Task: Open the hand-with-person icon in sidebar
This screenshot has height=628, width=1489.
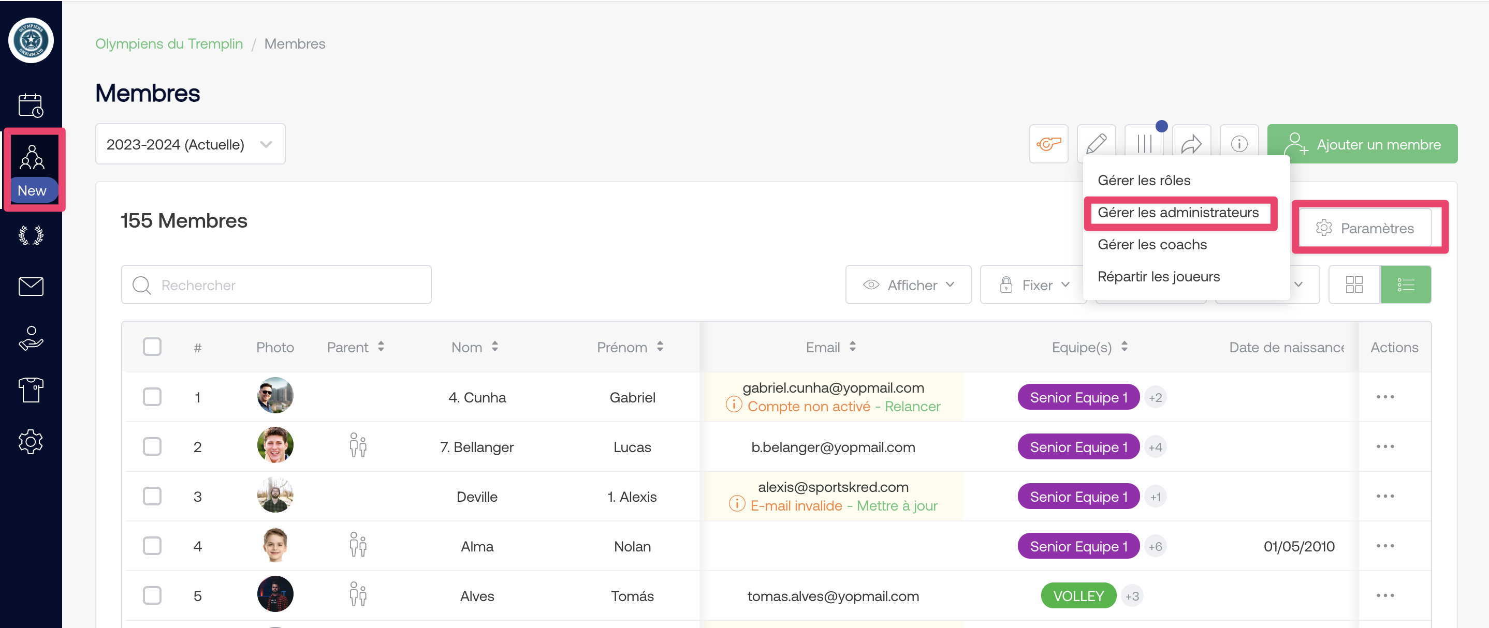Action: tap(31, 338)
